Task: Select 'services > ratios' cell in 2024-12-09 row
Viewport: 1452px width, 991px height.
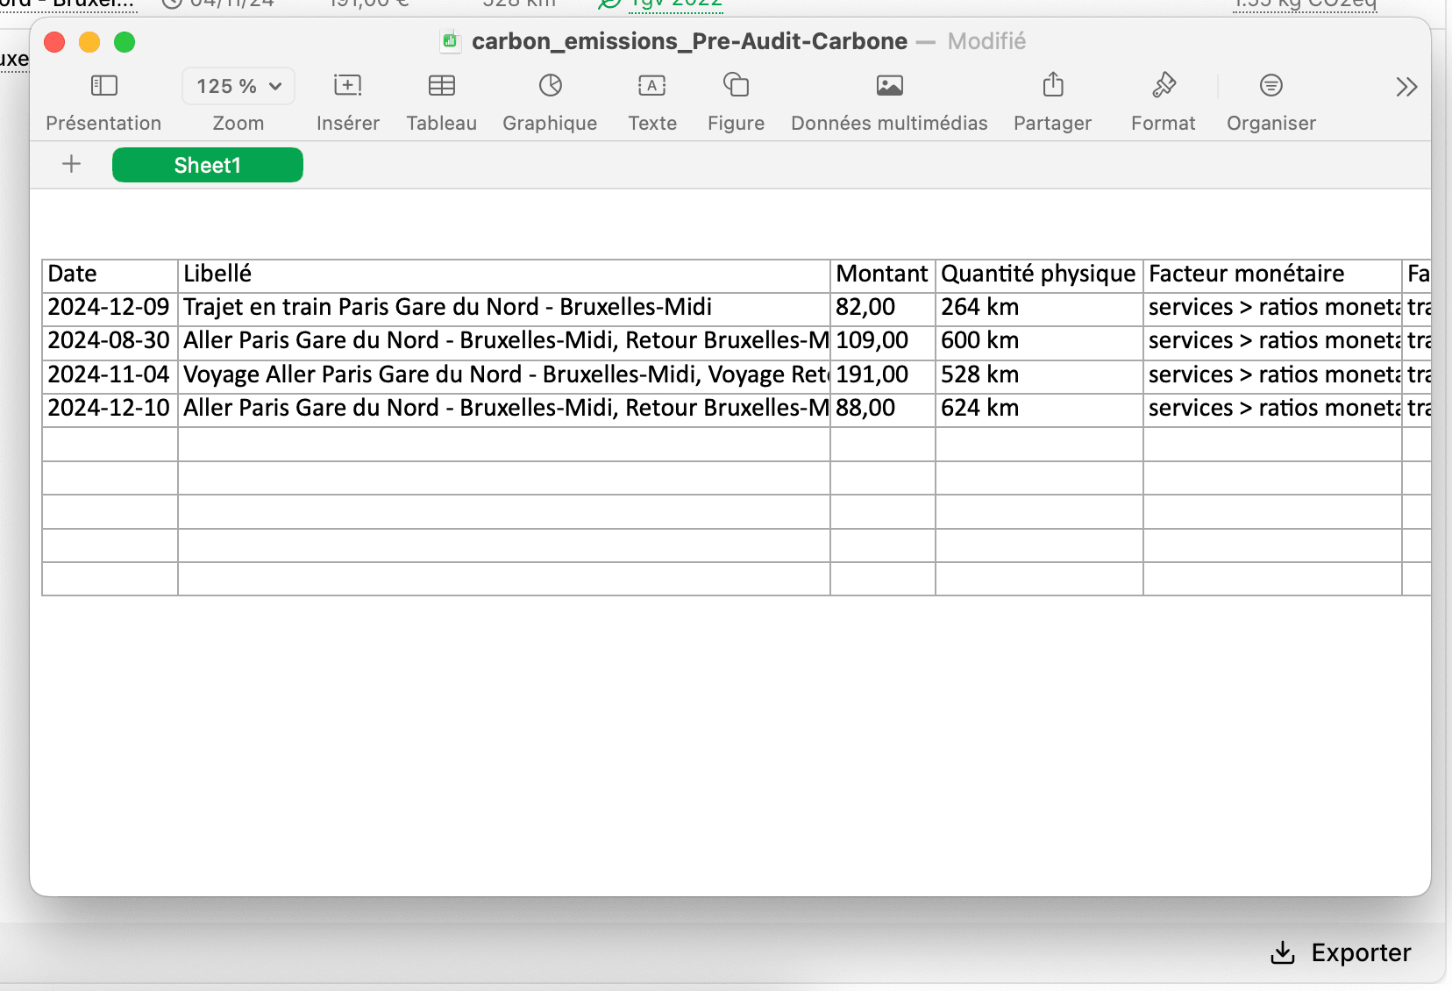Action: [x=1272, y=309]
